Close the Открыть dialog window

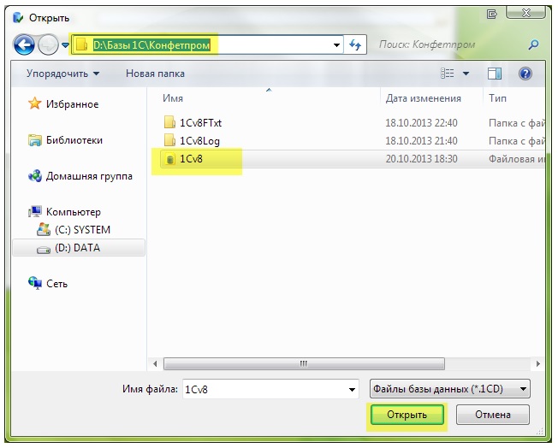coord(525,13)
